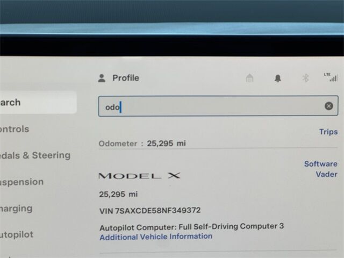Viewport: 344px width, 258px height.
Task: Tap the VIN 7SAXCDE58NF349372 text
Action: pyautogui.click(x=150, y=211)
